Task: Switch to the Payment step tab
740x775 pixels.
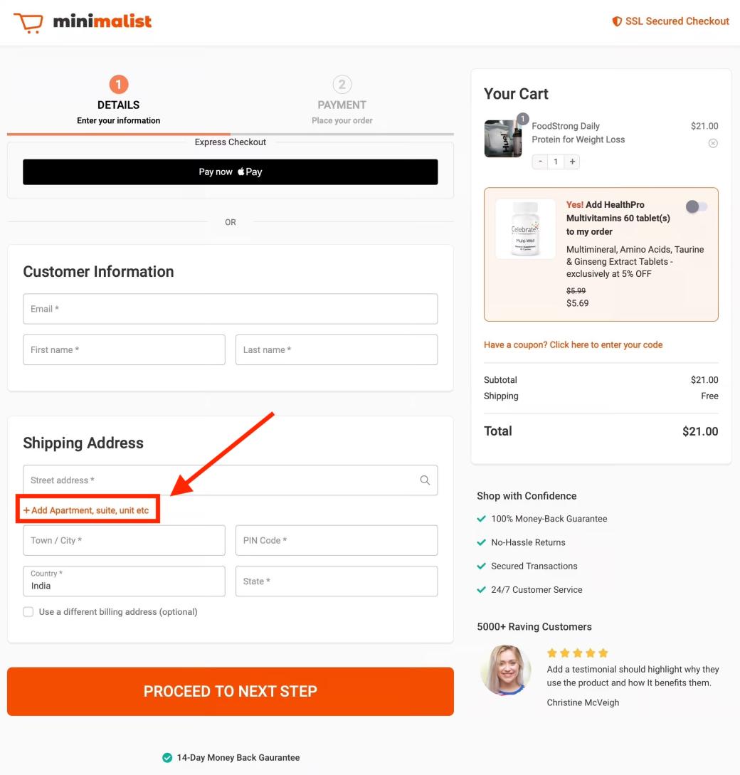Action: click(342, 105)
